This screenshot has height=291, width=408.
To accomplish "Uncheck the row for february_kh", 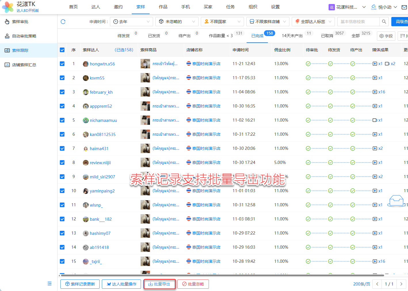I will pyautogui.click(x=62, y=92).
